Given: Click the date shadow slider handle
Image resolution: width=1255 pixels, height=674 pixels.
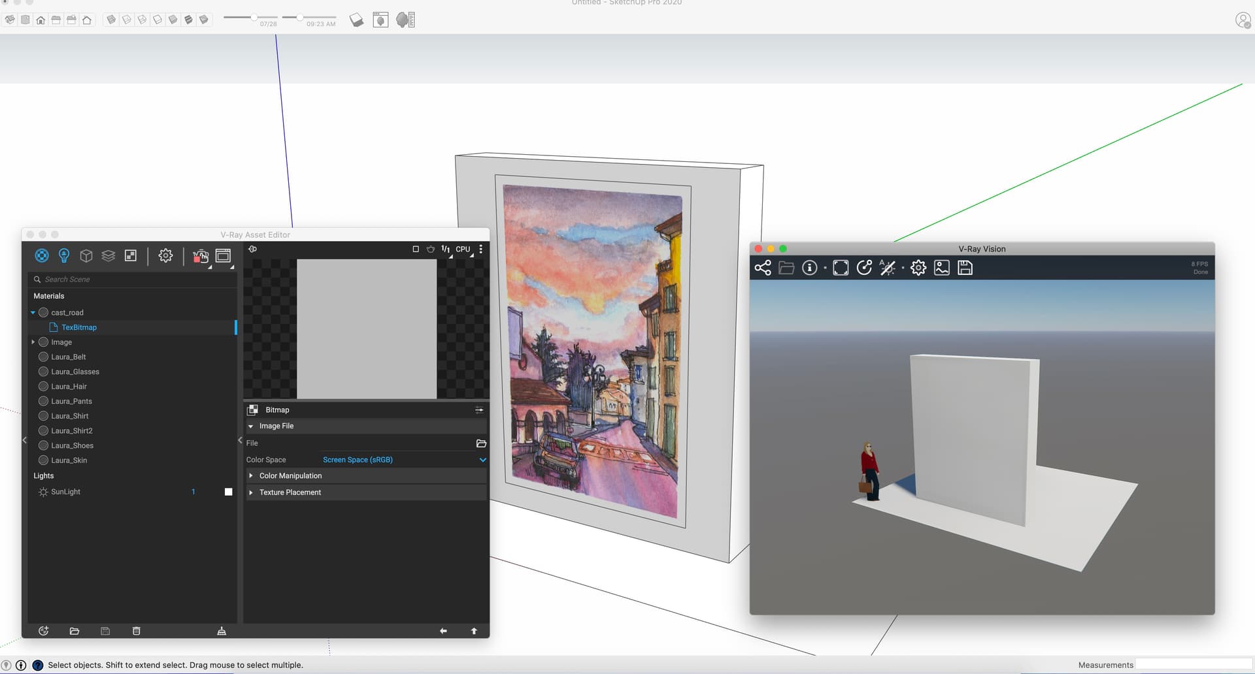Looking at the screenshot, I should (x=254, y=18).
